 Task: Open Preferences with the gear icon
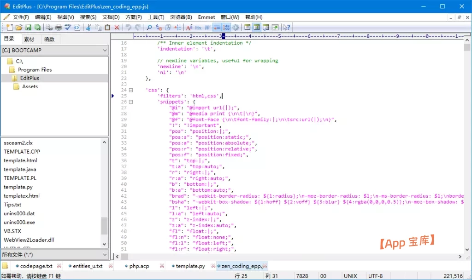(x=236, y=28)
